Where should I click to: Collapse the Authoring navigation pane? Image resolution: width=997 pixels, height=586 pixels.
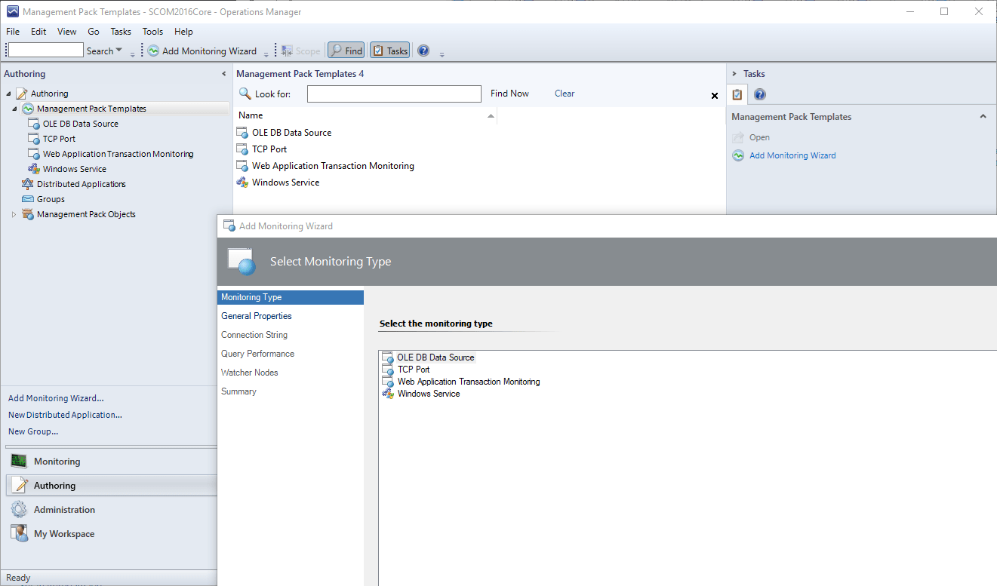(x=223, y=74)
